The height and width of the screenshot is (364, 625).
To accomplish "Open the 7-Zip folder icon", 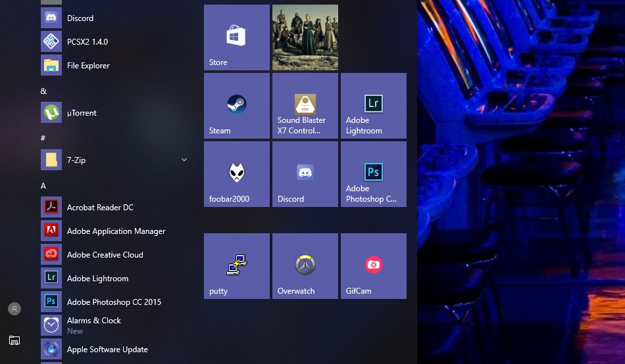I will click(51, 160).
